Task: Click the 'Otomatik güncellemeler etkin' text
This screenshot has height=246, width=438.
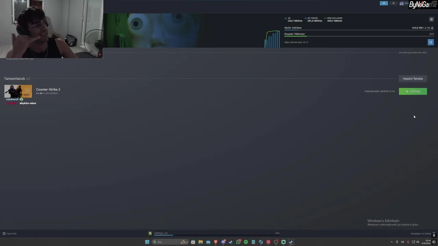Action: pos(413,53)
